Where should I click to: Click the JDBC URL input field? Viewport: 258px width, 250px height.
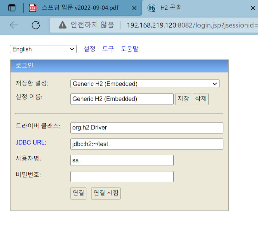pyautogui.click(x=147, y=144)
